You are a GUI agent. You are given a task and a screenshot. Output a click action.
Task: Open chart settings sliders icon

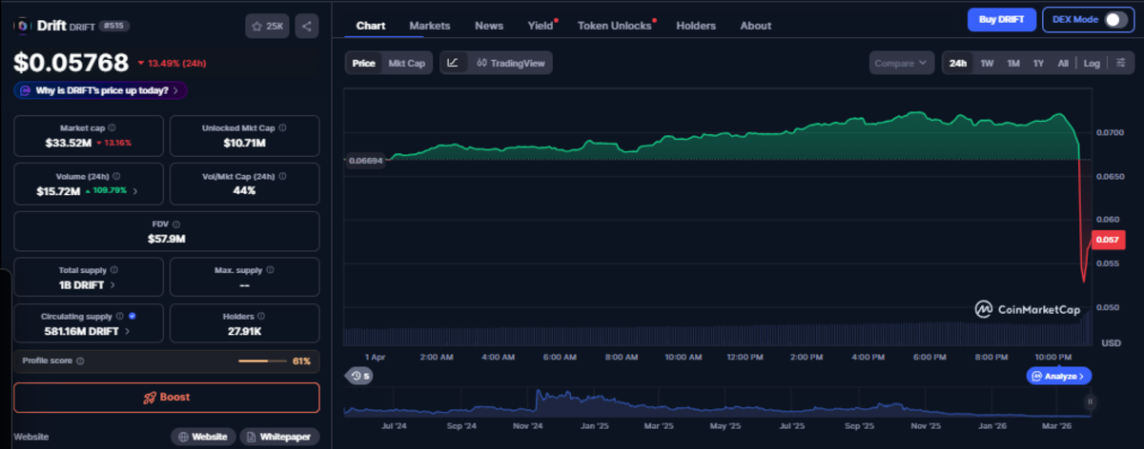(1120, 63)
